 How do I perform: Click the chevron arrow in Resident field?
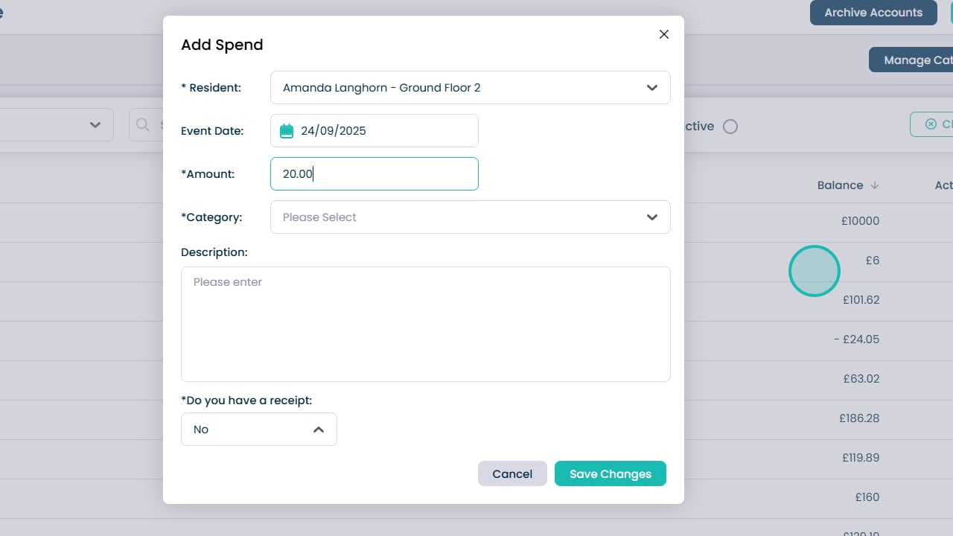(x=652, y=88)
